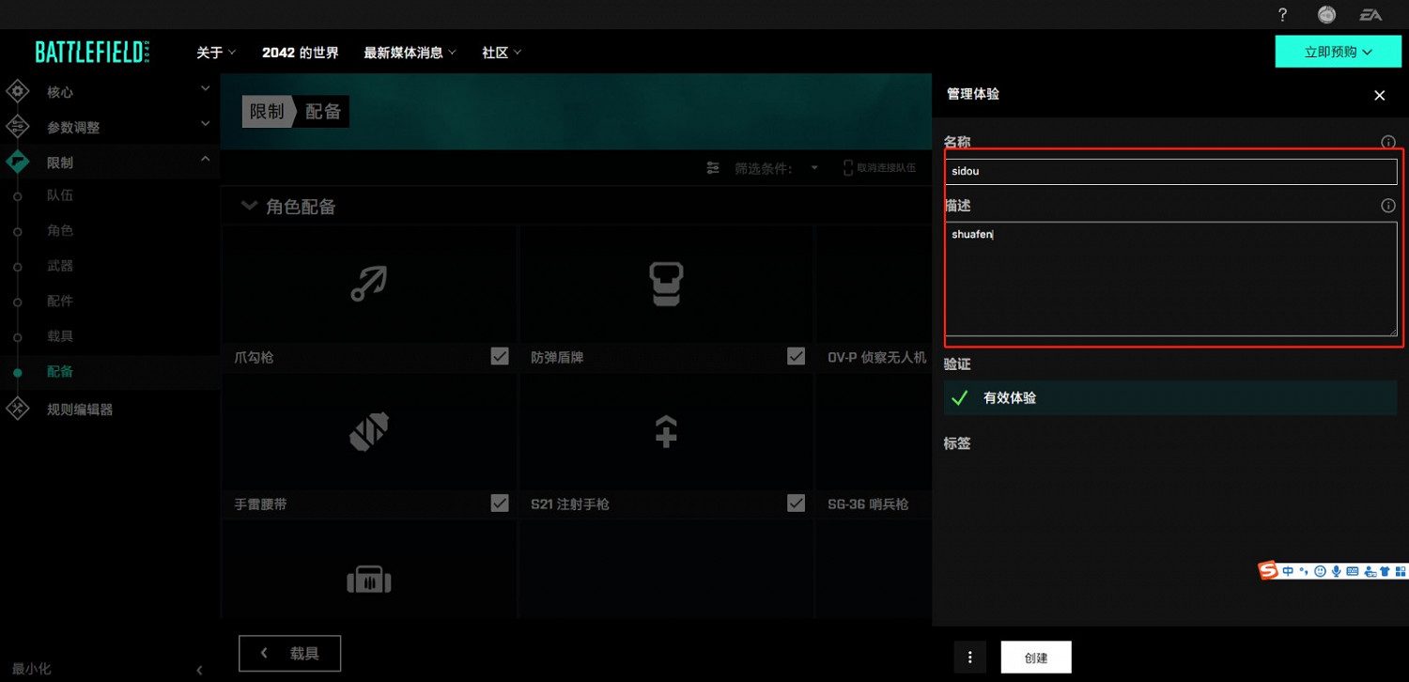Disable the 手雷腰带 checkbox

(500, 504)
